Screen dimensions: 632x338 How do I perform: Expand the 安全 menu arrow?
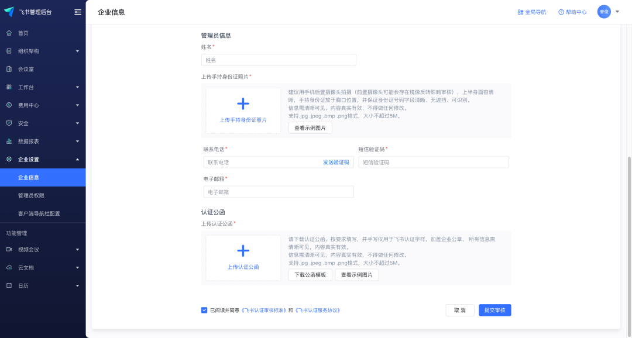pos(77,123)
